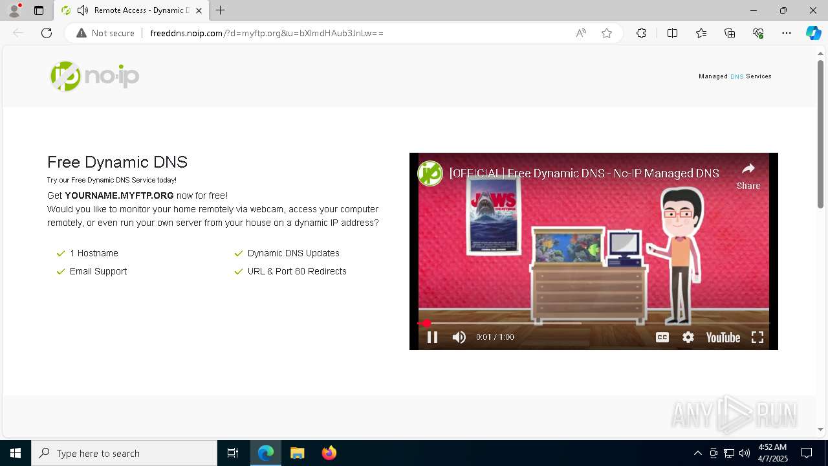
Task: Click Managed DNS Services text
Action: coord(735,76)
